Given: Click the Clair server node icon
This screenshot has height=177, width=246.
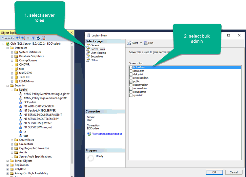Looking at the screenshot, I should pyautogui.click(x=8, y=44).
